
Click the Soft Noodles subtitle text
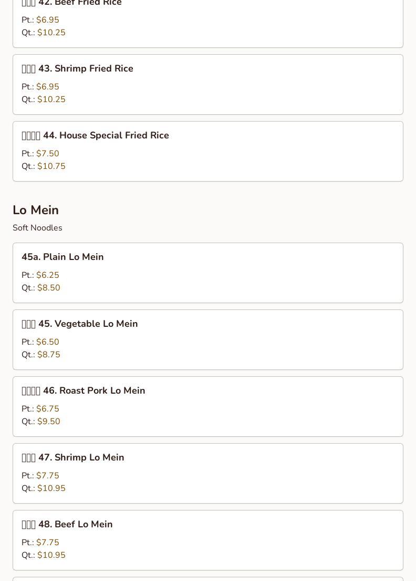tap(37, 228)
